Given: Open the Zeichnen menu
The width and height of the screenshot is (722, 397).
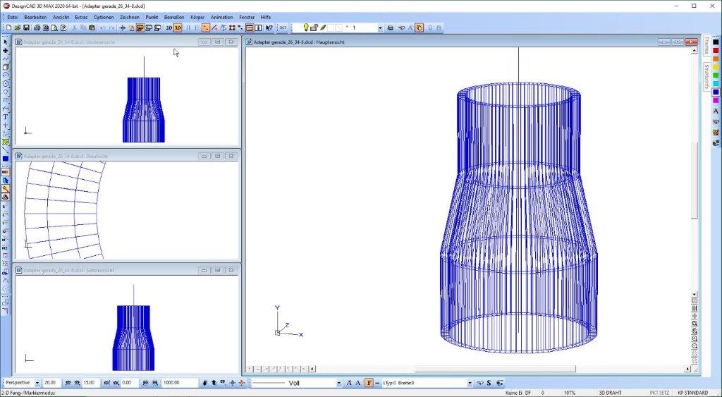Looking at the screenshot, I should (129, 16).
